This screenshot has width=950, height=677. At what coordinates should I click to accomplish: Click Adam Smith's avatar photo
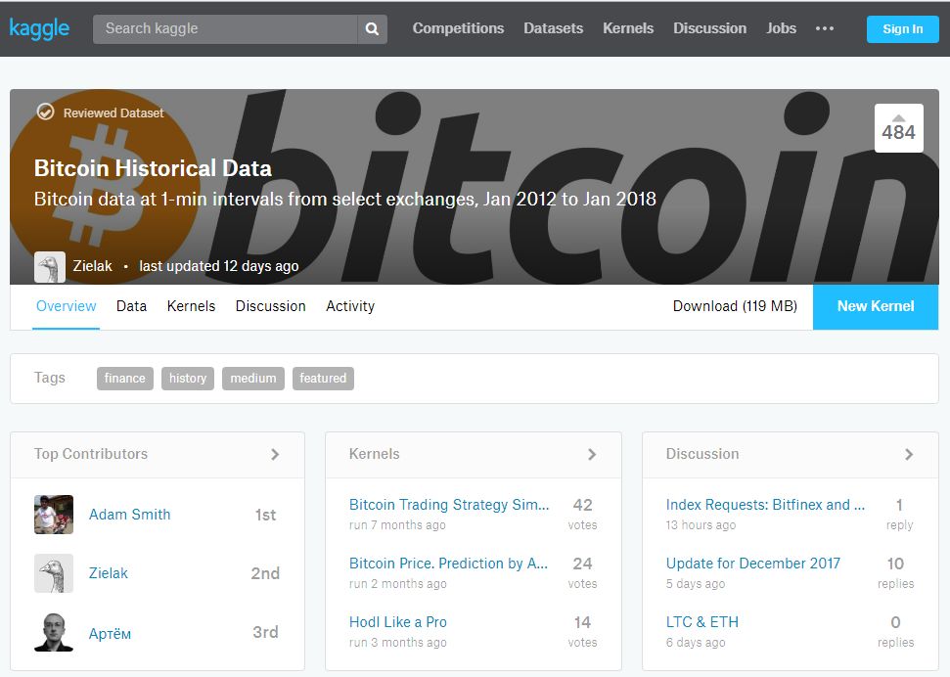click(x=54, y=515)
